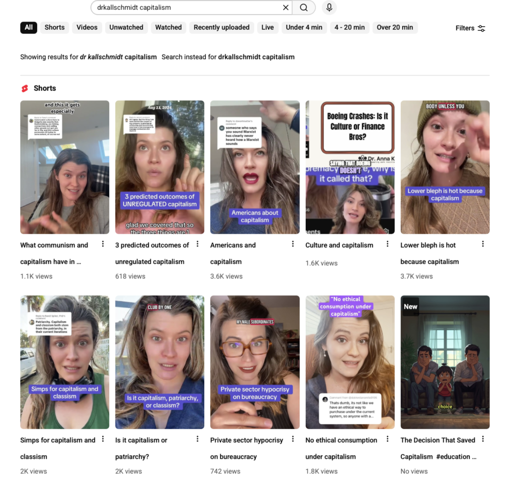Click the magnifying glass search button
528x486 pixels.
point(304,8)
